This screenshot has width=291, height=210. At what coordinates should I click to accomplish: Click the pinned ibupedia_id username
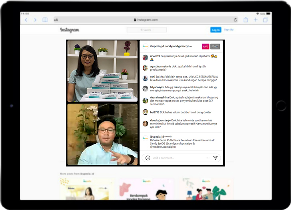coord(157,137)
